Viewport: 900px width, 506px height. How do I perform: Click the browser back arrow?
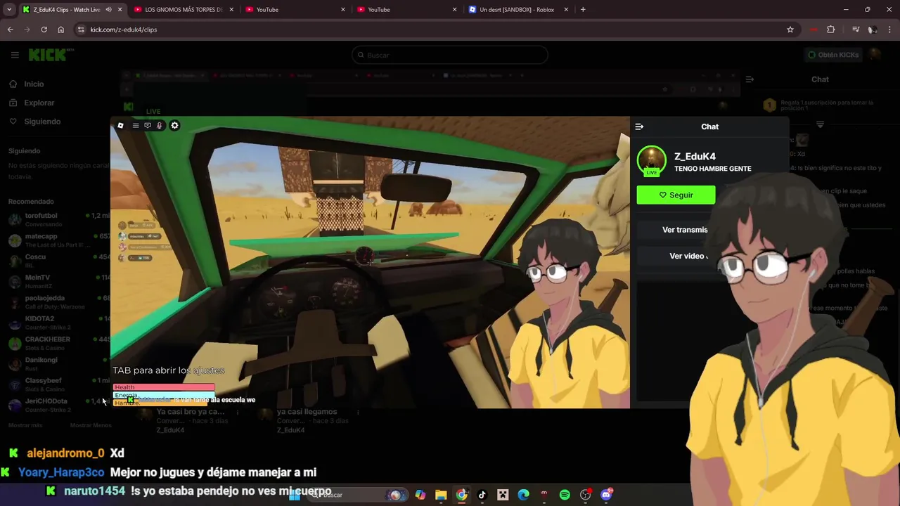point(10,30)
